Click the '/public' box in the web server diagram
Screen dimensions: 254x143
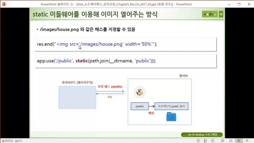[x=140, y=106]
